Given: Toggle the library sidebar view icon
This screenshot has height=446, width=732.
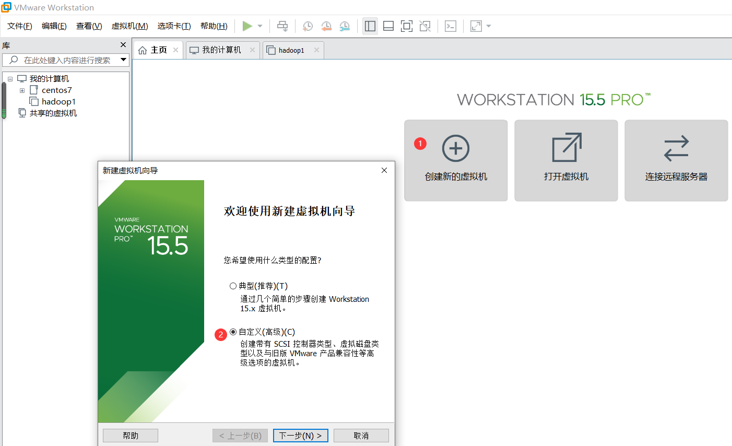Looking at the screenshot, I should pyautogui.click(x=370, y=26).
